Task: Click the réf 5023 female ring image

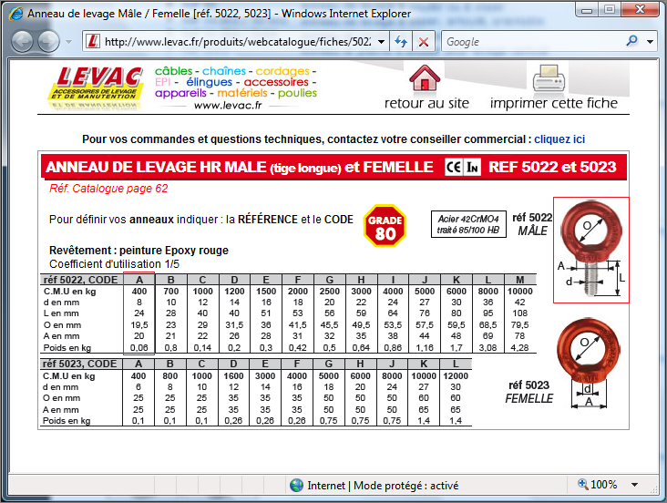Action: coord(591,357)
